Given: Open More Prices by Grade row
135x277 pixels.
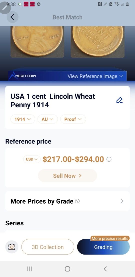Looking at the screenshot, I should 67,201.
